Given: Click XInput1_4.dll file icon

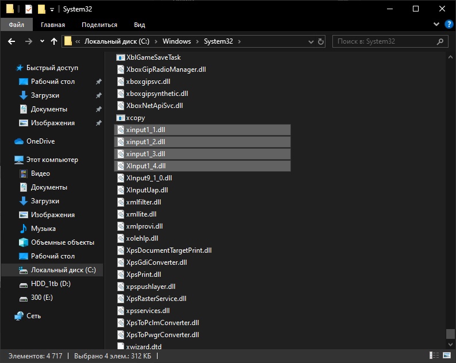Looking at the screenshot, I should pos(121,166).
